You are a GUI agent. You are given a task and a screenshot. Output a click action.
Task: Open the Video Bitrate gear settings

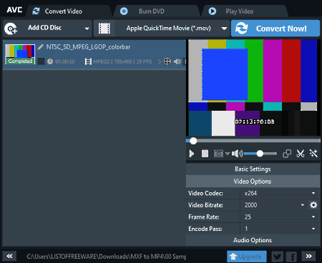pyautogui.click(x=313, y=205)
